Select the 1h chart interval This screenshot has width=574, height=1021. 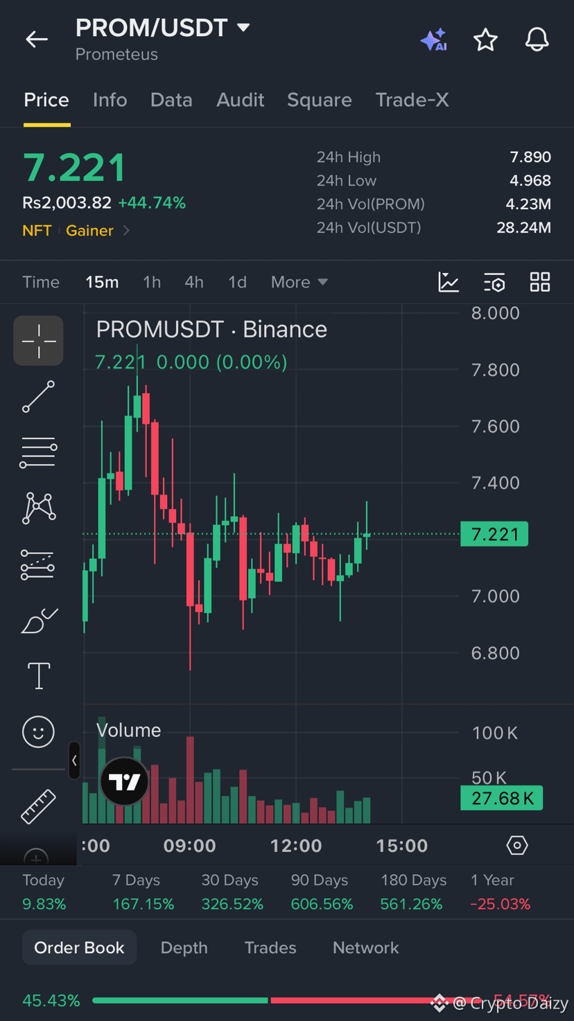[x=152, y=282]
